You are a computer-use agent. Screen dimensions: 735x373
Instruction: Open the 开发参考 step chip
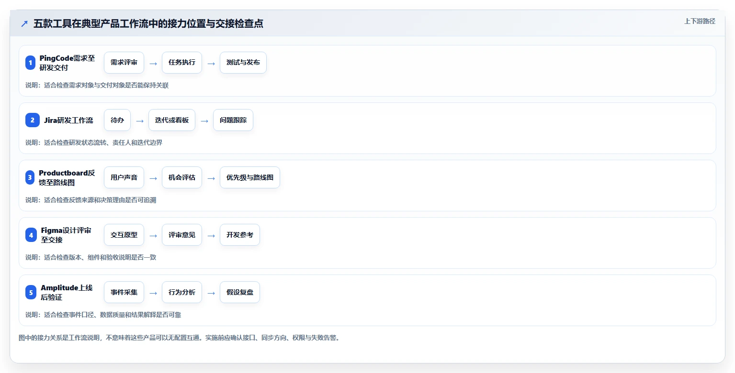240,235
